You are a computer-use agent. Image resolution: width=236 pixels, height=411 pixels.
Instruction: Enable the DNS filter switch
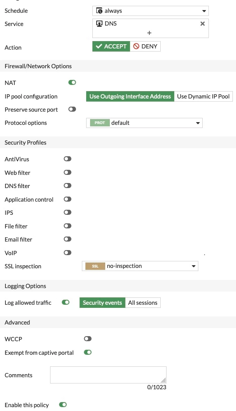(68, 186)
